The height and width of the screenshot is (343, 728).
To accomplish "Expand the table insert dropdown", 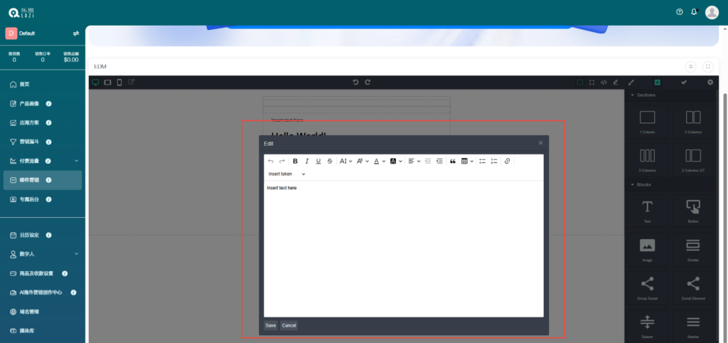I will pos(466,162).
